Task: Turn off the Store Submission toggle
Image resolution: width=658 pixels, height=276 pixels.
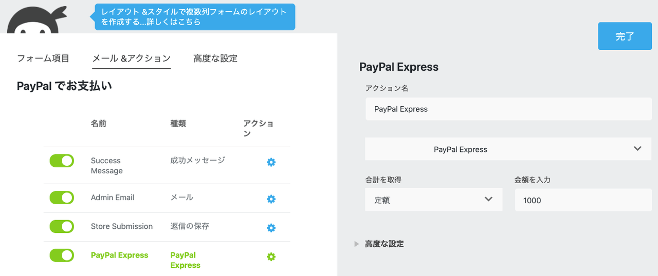Action: pyautogui.click(x=62, y=226)
